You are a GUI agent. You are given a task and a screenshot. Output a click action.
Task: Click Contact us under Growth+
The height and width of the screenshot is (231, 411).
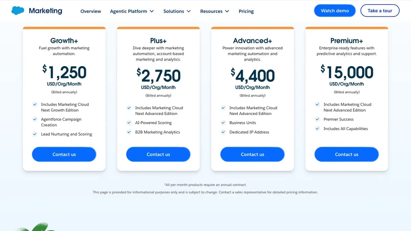coord(64,154)
